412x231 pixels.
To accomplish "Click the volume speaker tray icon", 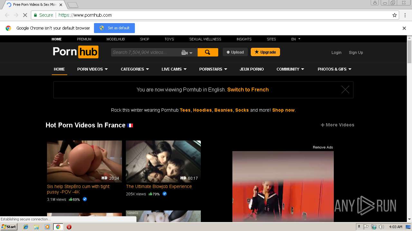I will tap(381, 227).
